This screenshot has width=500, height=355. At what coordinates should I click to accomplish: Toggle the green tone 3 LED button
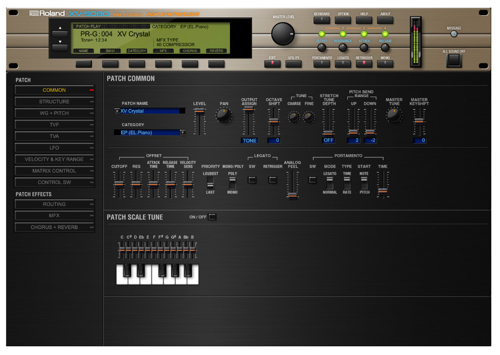pos(364,34)
